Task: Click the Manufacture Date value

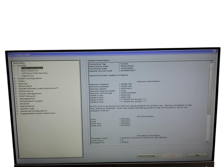Action: pyautogui.click(x=127, y=66)
